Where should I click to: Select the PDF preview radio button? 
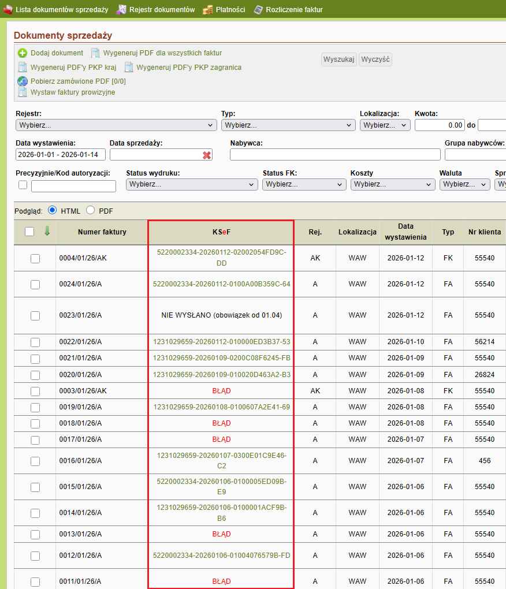point(90,211)
